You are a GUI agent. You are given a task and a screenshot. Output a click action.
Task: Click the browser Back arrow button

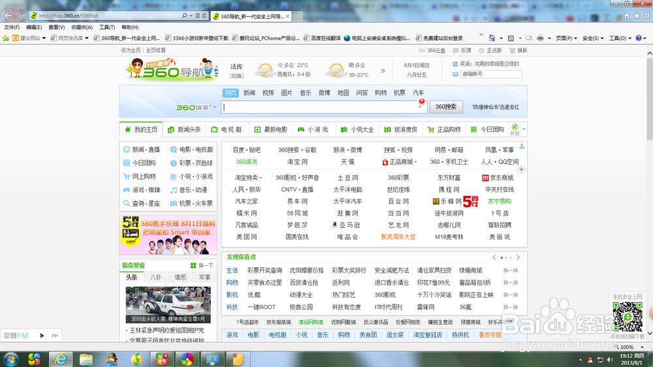8,16
